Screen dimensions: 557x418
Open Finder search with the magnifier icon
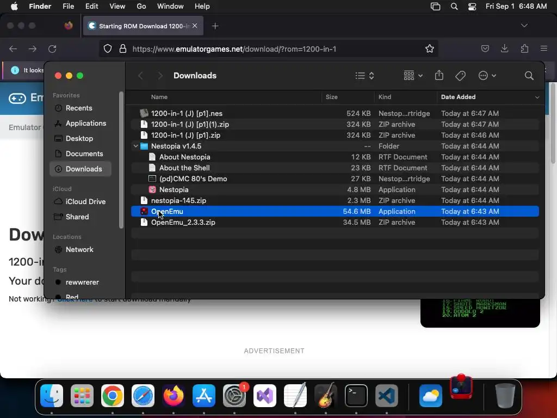(x=529, y=75)
